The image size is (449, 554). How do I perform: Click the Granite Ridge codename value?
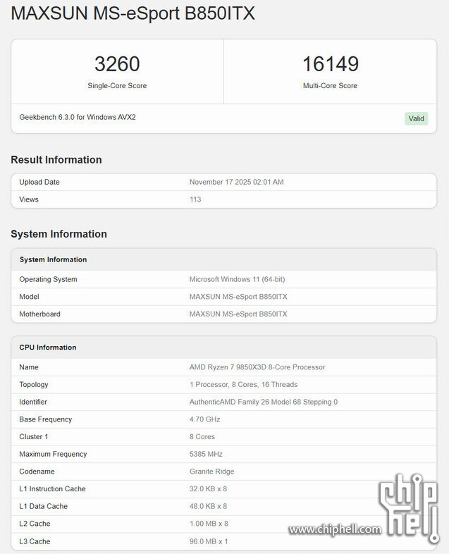211,472
